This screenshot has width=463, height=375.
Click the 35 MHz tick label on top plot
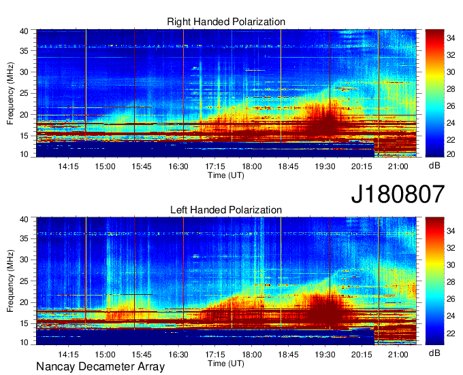(25, 51)
